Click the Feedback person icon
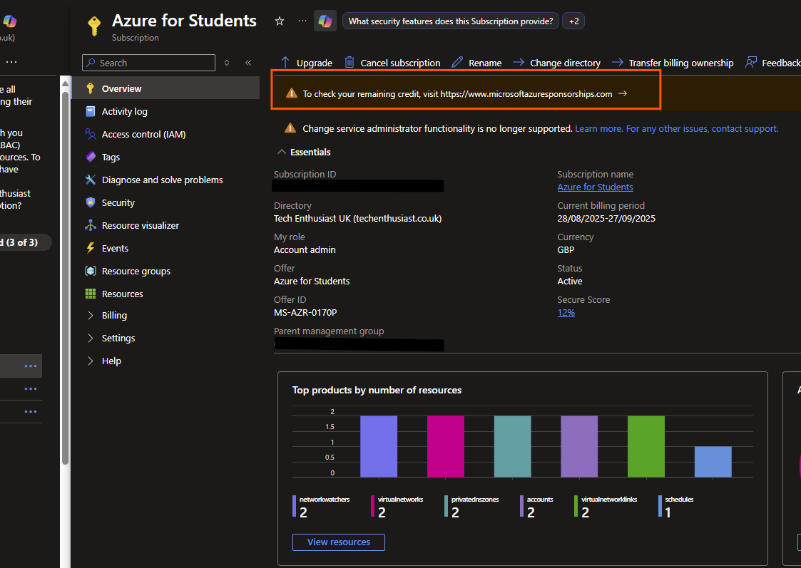The image size is (801, 568). click(x=751, y=62)
